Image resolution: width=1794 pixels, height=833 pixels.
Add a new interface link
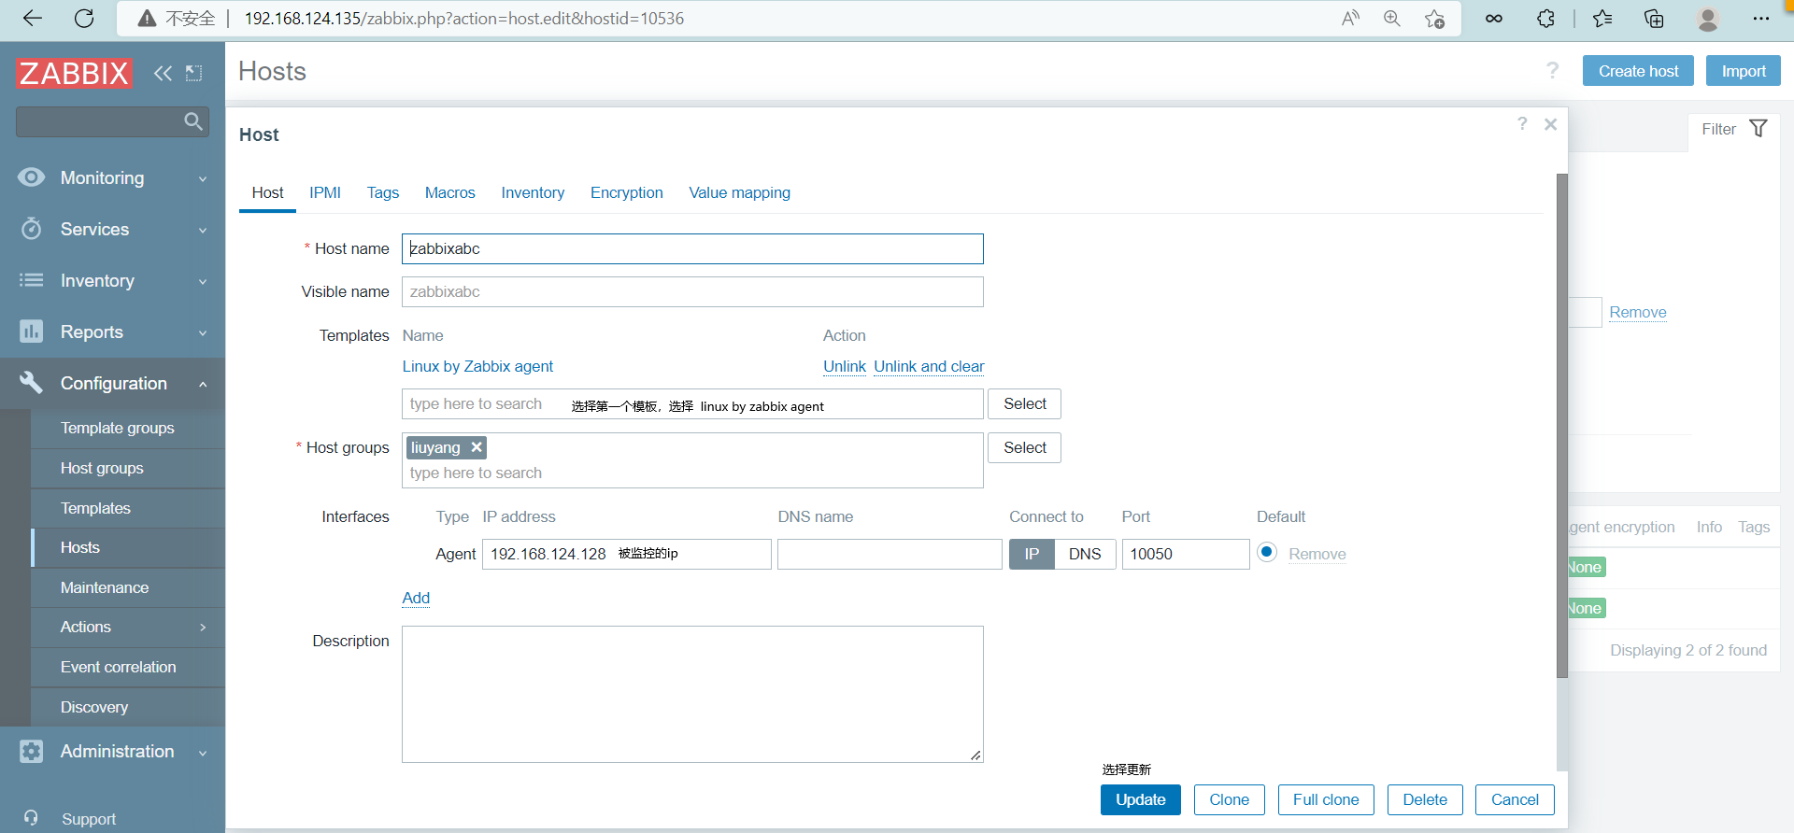pyautogui.click(x=416, y=598)
